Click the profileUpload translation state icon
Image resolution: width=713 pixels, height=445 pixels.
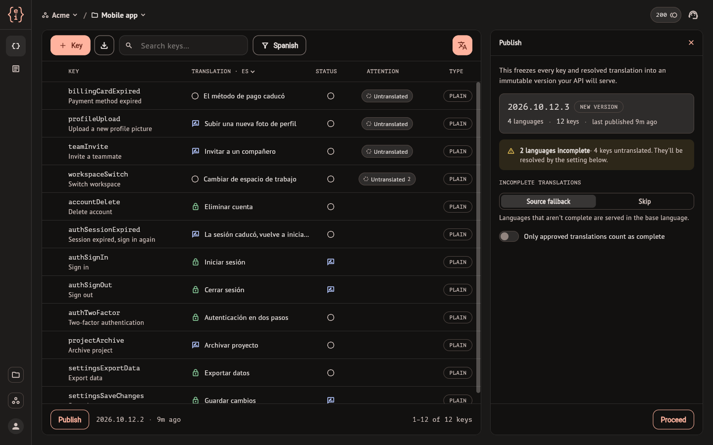coord(196,124)
